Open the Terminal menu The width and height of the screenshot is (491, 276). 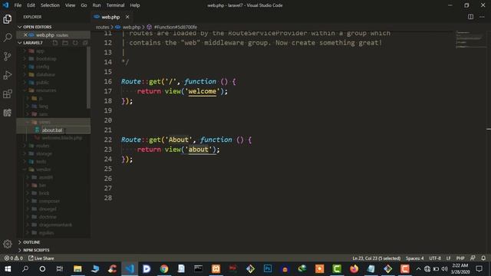115,5
